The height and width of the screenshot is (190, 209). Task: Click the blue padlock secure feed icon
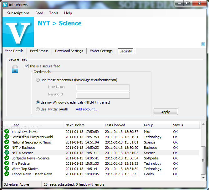[x=15, y=69]
